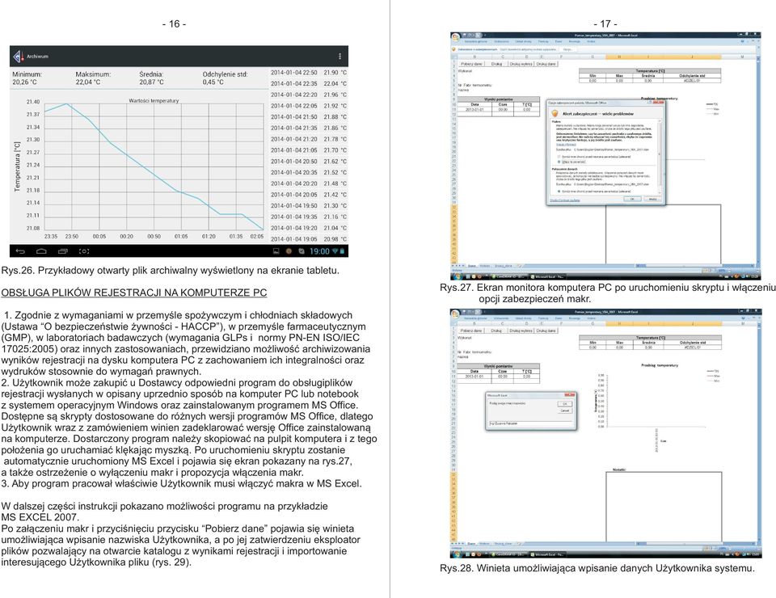The width and height of the screenshot is (776, 598).
Task: Click the Office button in Rys.28 Excel window
Action: pyautogui.click(x=455, y=314)
